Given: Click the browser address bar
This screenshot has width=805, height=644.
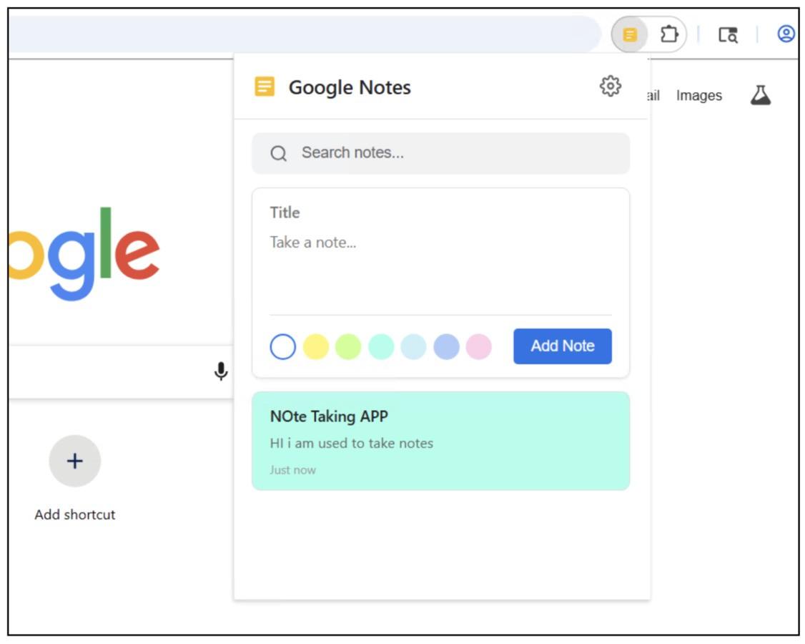Looking at the screenshot, I should point(304,34).
